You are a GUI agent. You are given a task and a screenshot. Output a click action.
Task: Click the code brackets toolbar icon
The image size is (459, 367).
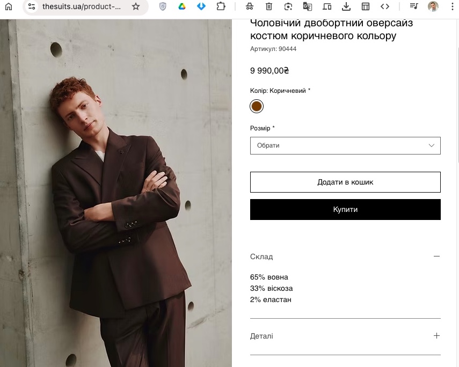(385, 6)
